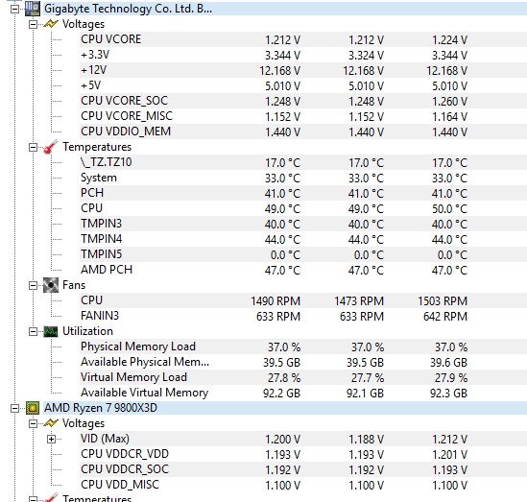527x502 pixels.
Task: Click the 92.3 GB virtual memory value
Action: [448, 394]
